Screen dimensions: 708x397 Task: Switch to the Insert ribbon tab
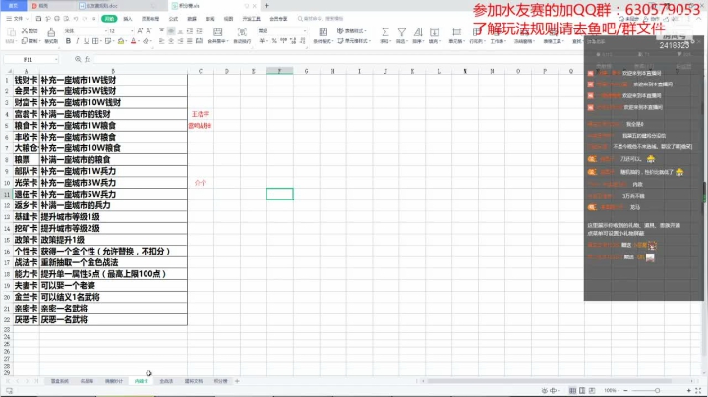tap(128, 19)
